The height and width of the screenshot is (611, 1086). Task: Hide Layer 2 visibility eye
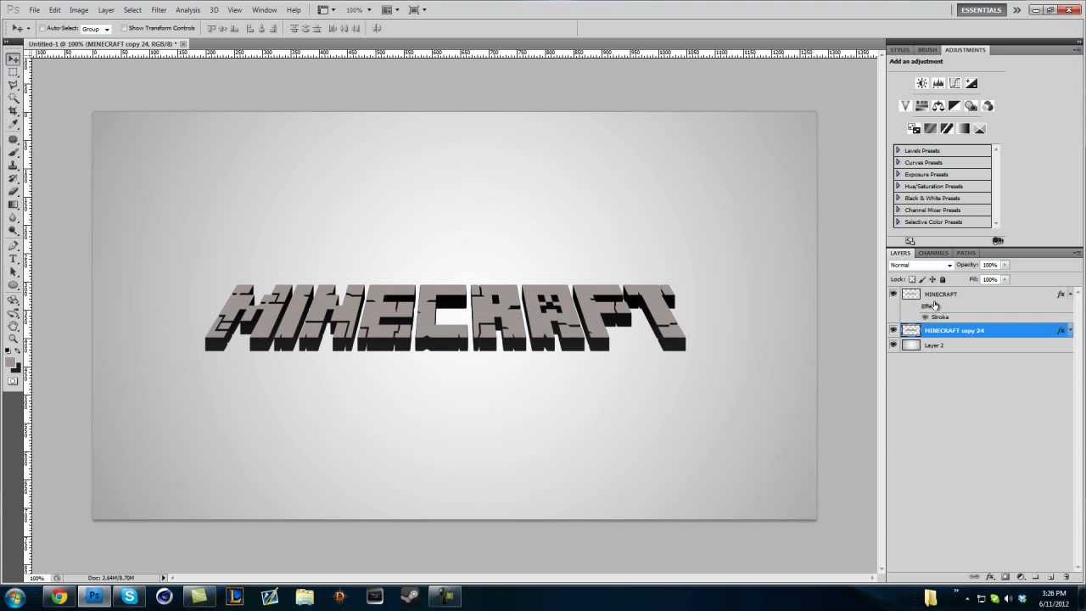[893, 345]
